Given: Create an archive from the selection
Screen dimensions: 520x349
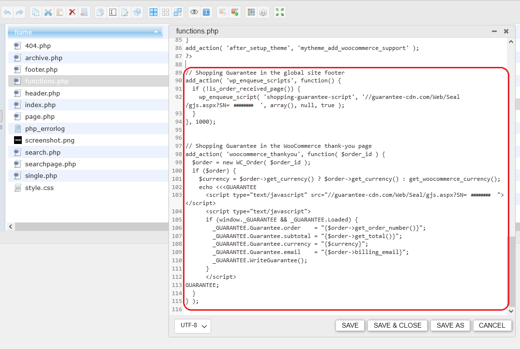Looking at the screenshot, I should click(235, 13).
